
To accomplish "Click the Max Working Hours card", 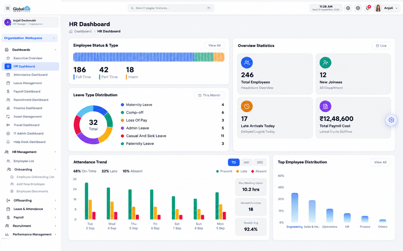I will (251, 187).
